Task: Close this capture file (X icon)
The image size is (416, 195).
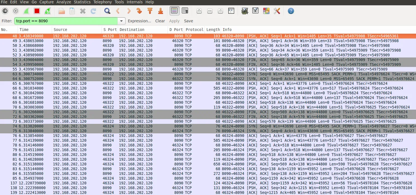Action: pos(83,11)
